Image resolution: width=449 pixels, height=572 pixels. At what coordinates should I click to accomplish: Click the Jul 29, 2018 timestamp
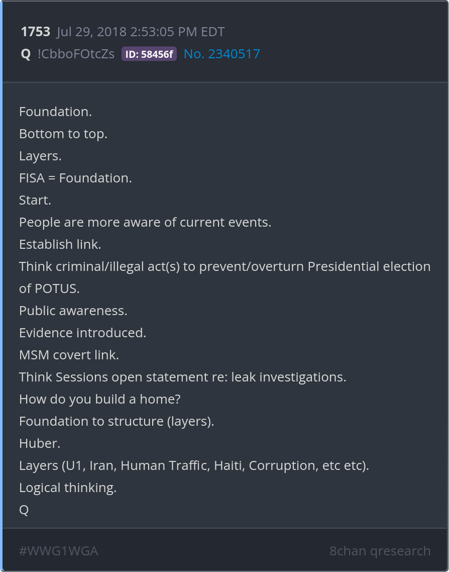click(140, 32)
